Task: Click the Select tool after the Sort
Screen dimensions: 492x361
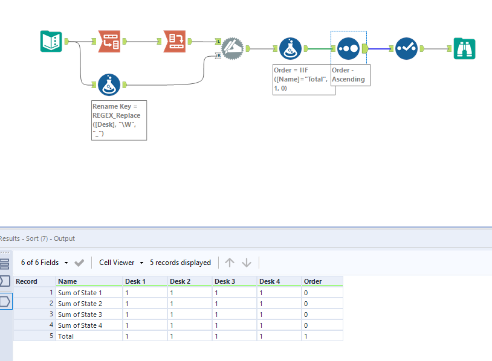Action: click(x=406, y=48)
